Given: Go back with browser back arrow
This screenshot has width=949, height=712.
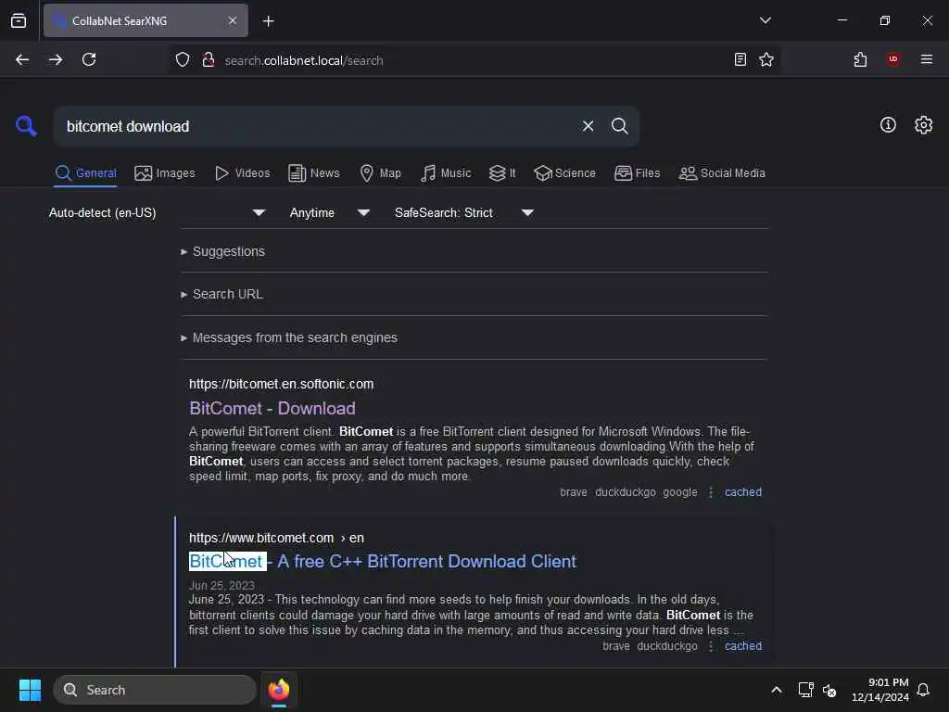Looking at the screenshot, I should point(22,59).
